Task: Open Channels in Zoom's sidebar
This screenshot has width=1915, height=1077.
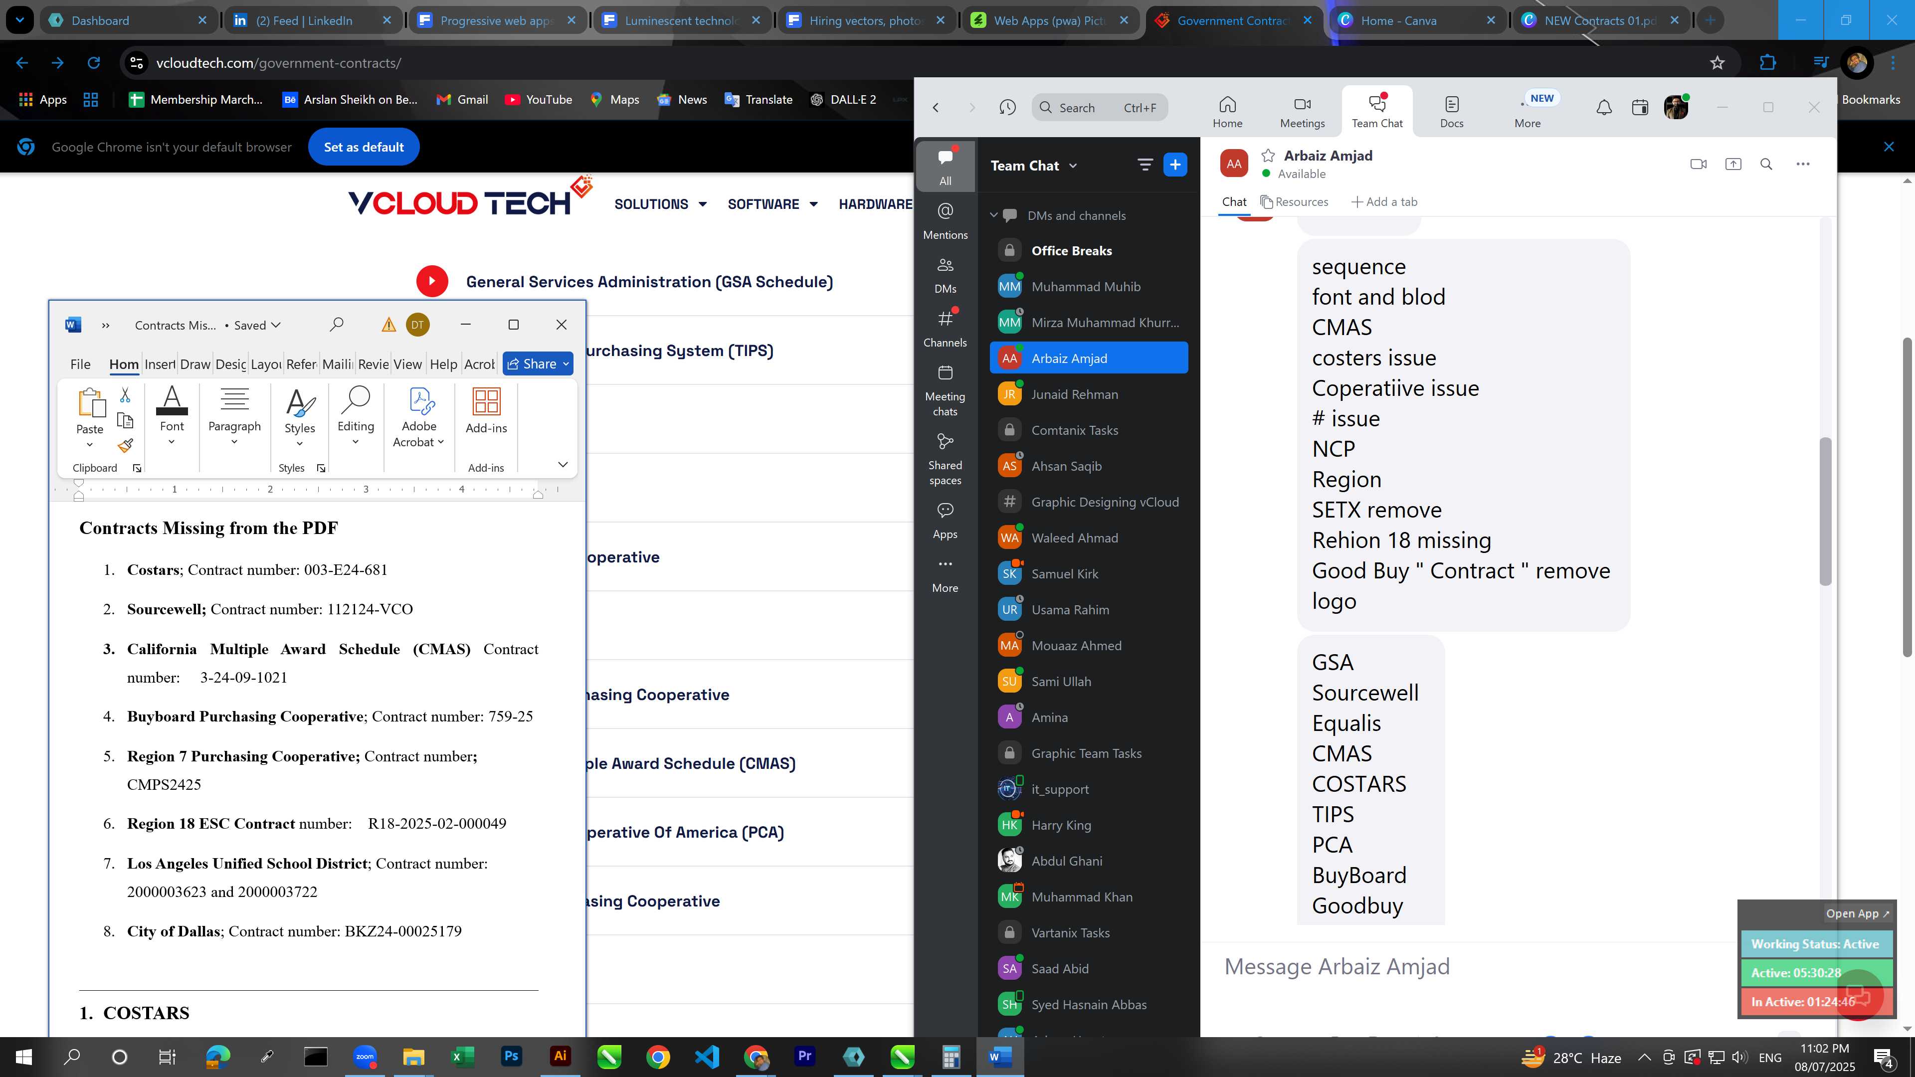Action: [945, 329]
